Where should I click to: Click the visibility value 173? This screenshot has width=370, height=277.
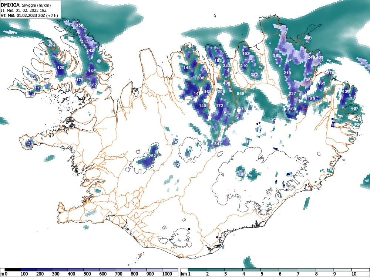38,88
